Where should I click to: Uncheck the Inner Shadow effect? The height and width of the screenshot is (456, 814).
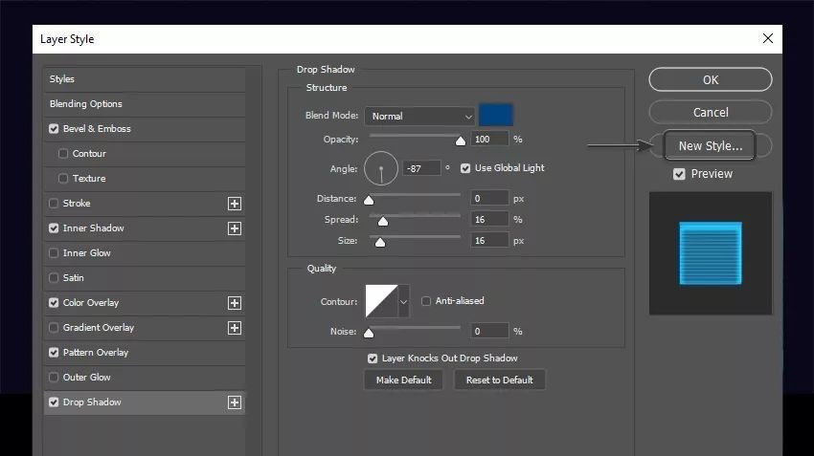click(x=54, y=228)
